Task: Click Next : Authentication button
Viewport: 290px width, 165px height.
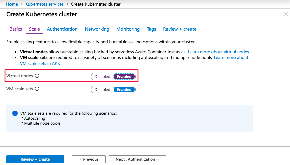Action: 137,159
